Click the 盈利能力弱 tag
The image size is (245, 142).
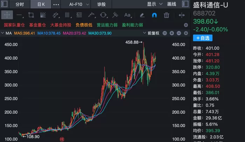[132, 25]
